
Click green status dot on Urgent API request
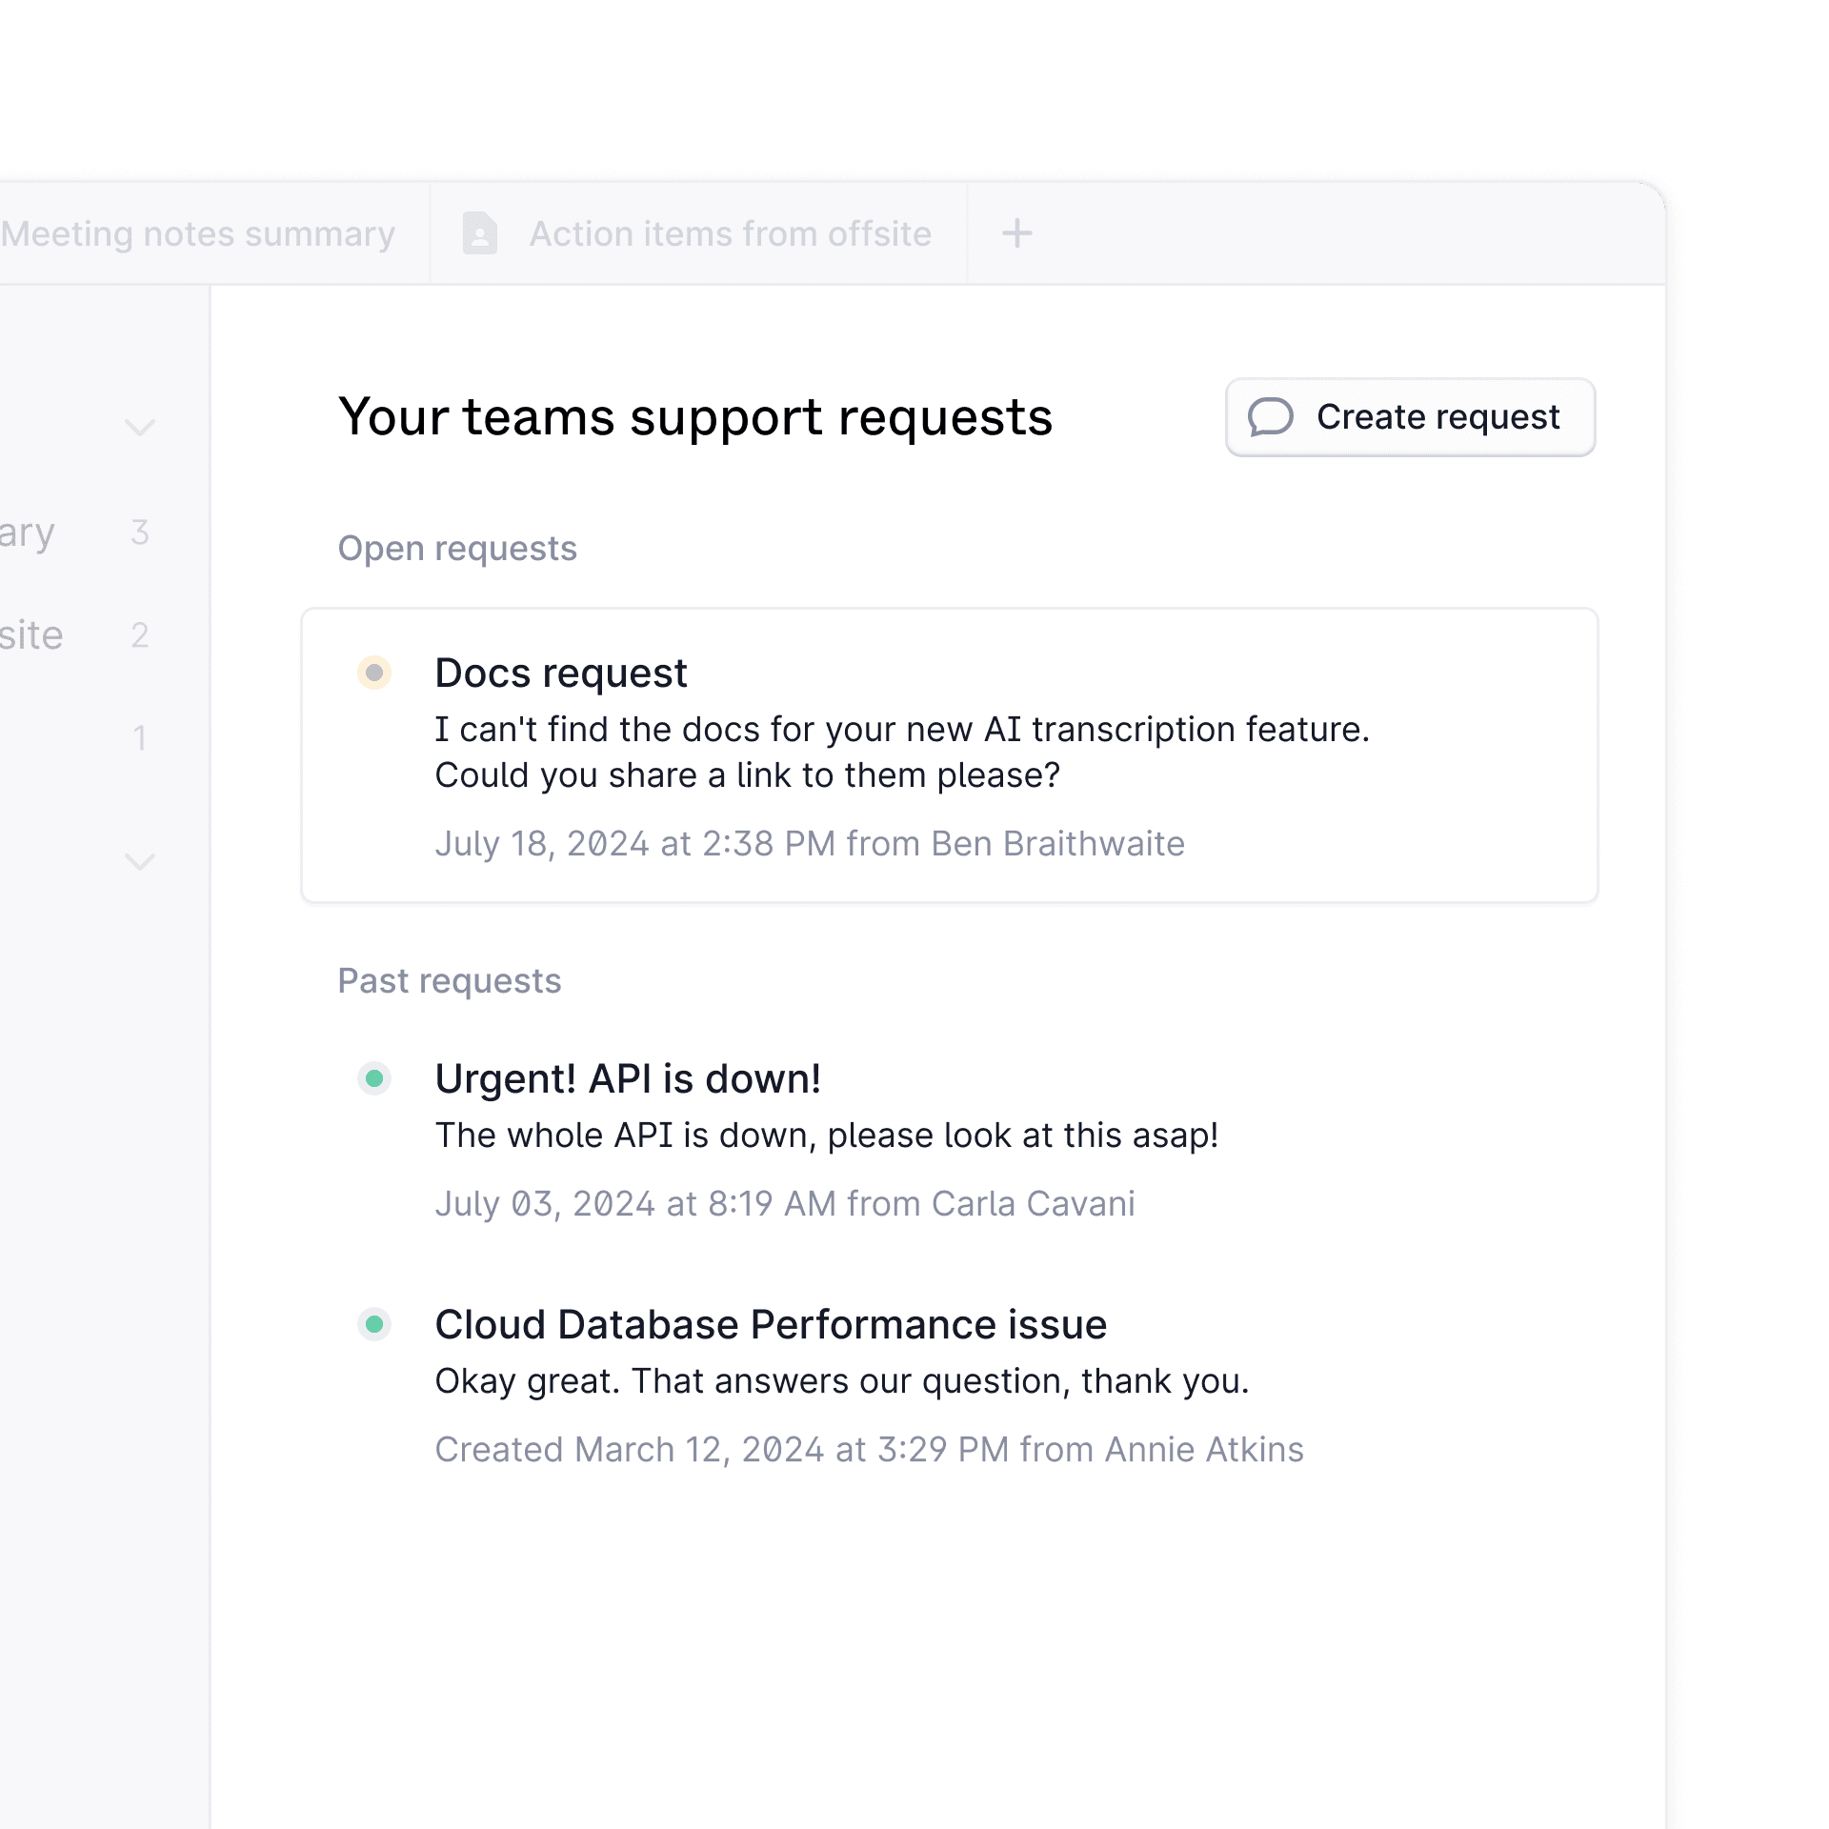(x=374, y=1078)
